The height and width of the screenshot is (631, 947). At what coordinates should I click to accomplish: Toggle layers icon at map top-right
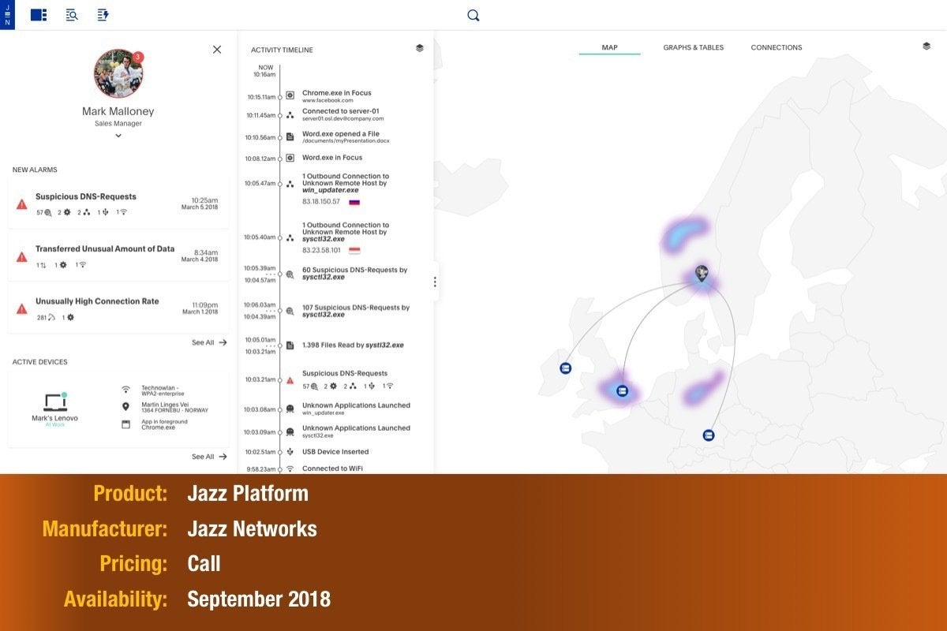coord(926,47)
